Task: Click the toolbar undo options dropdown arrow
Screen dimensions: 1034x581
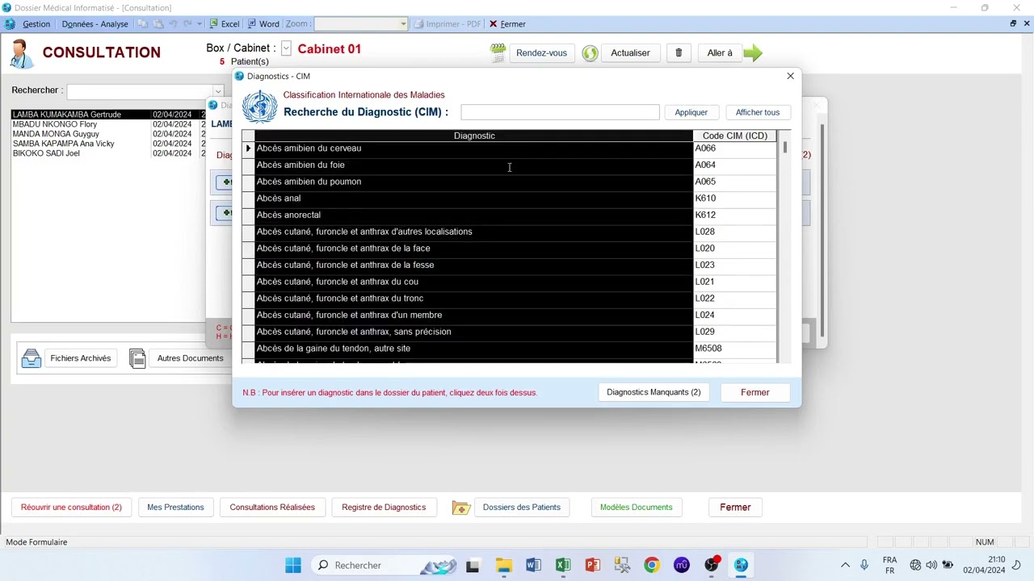Action: [x=200, y=24]
